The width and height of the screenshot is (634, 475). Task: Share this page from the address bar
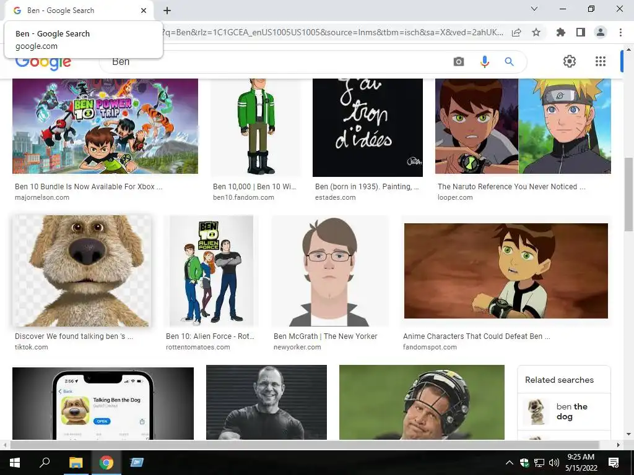[516, 32]
